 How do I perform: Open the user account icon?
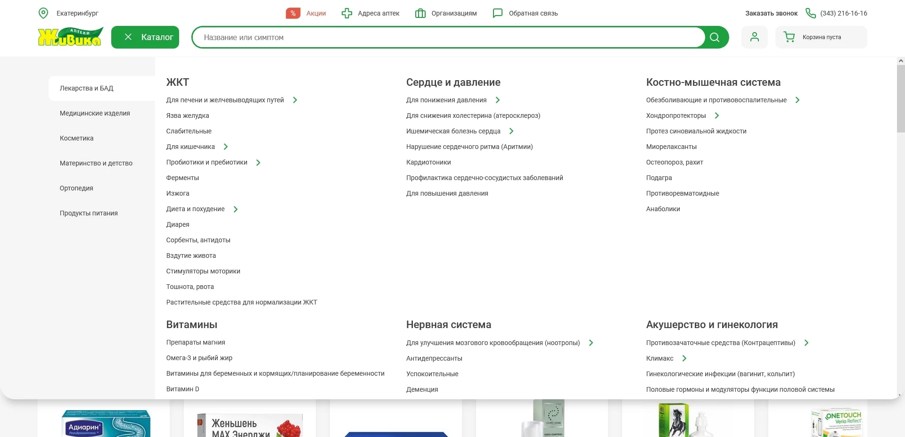(x=754, y=37)
